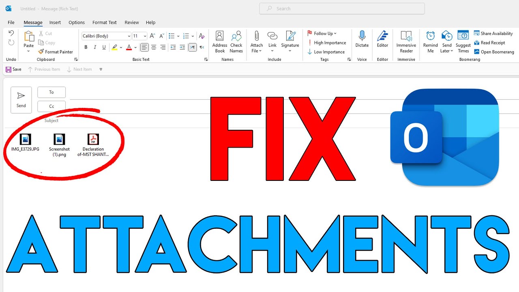
Task: Set left-to-right text direction
Action: 192,47
